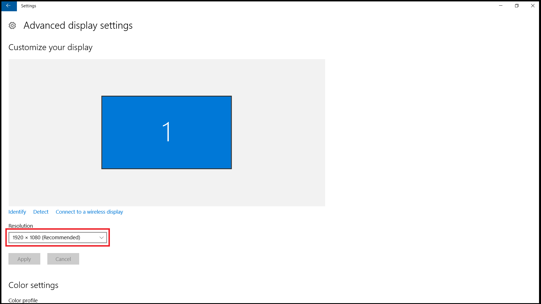Select the monitor preview labeled 1
This screenshot has width=541, height=304.
(x=166, y=132)
